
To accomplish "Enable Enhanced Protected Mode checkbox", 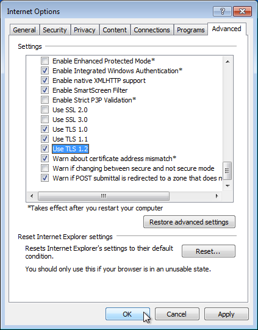I will pyautogui.click(x=45, y=61).
